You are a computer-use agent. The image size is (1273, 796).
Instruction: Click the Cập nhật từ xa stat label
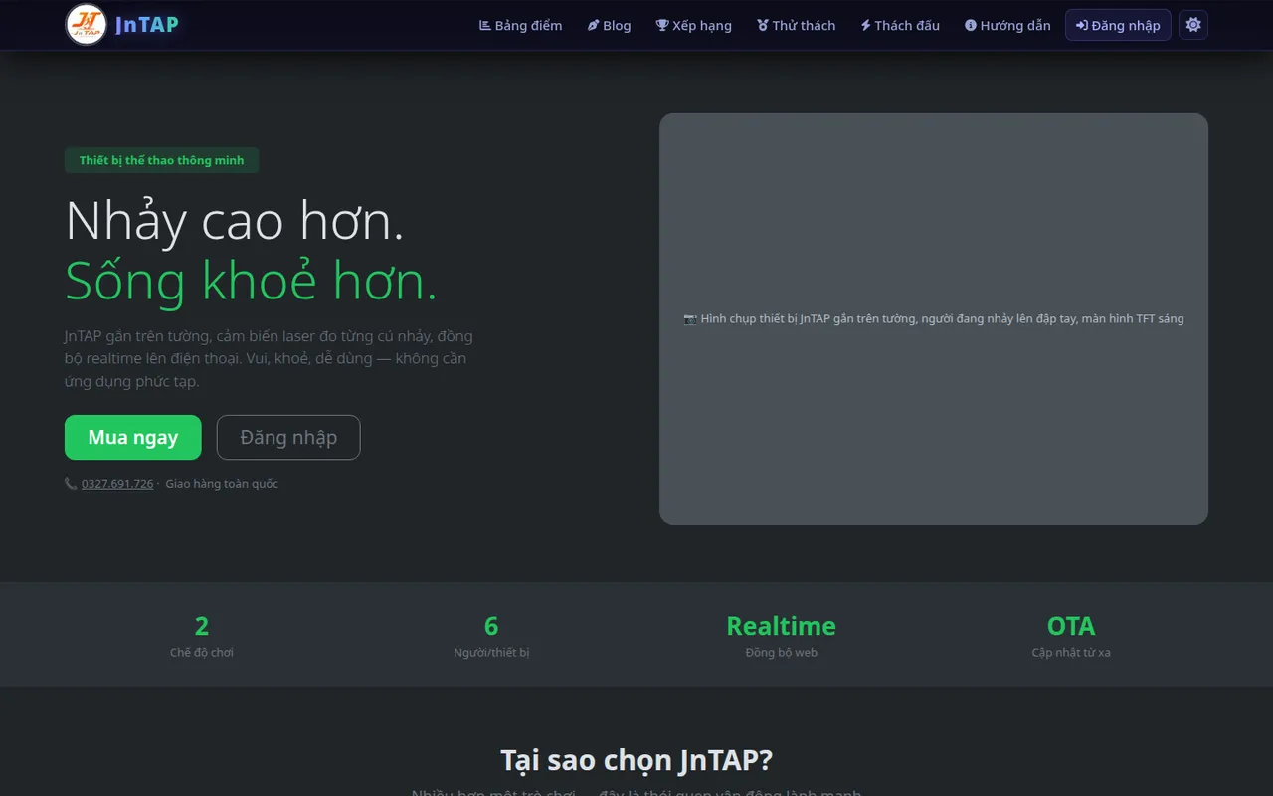[1071, 653]
